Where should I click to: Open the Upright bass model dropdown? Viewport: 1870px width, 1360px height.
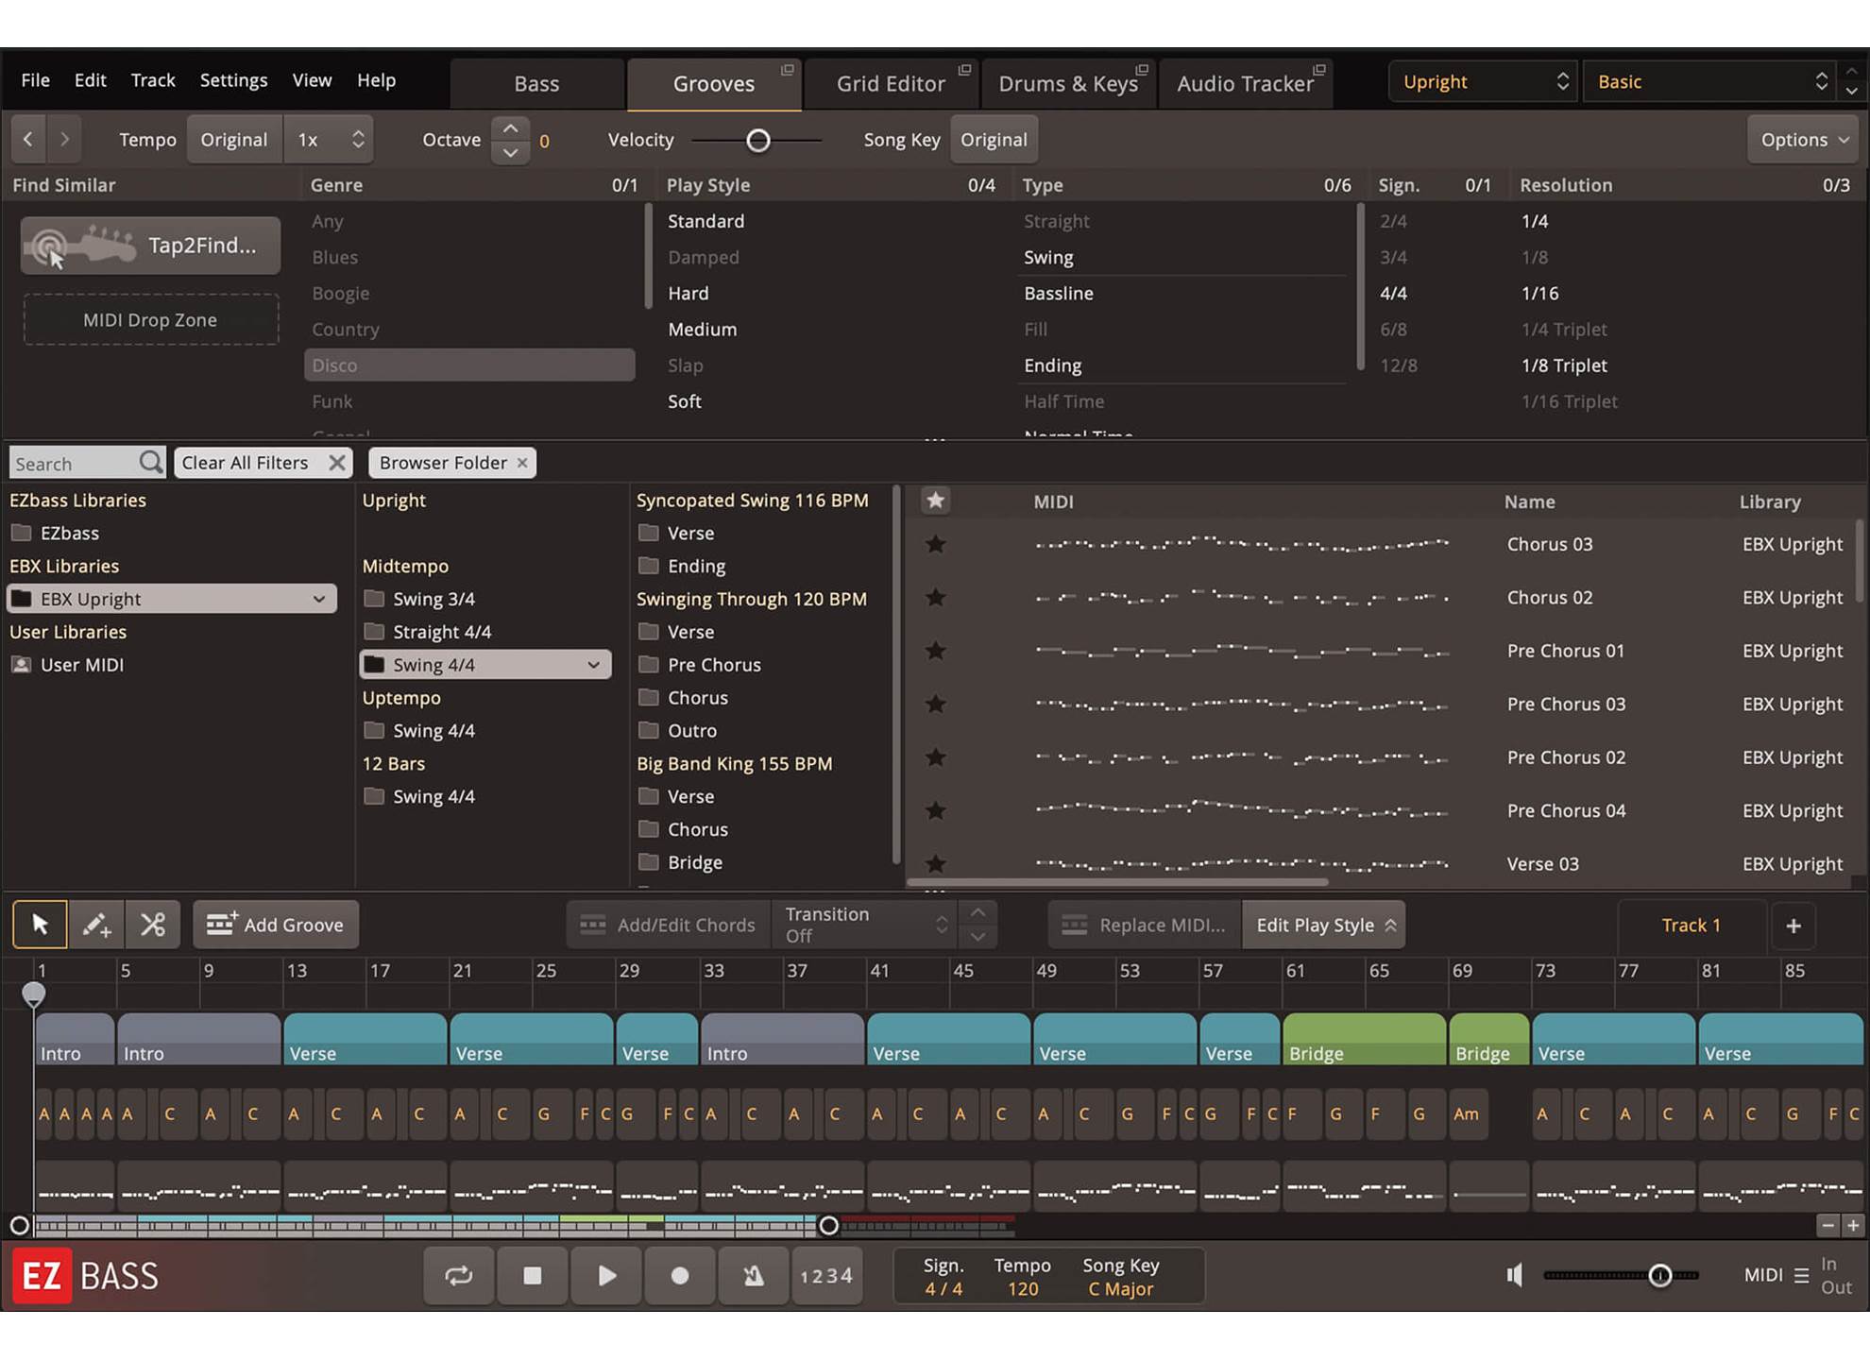(1484, 82)
